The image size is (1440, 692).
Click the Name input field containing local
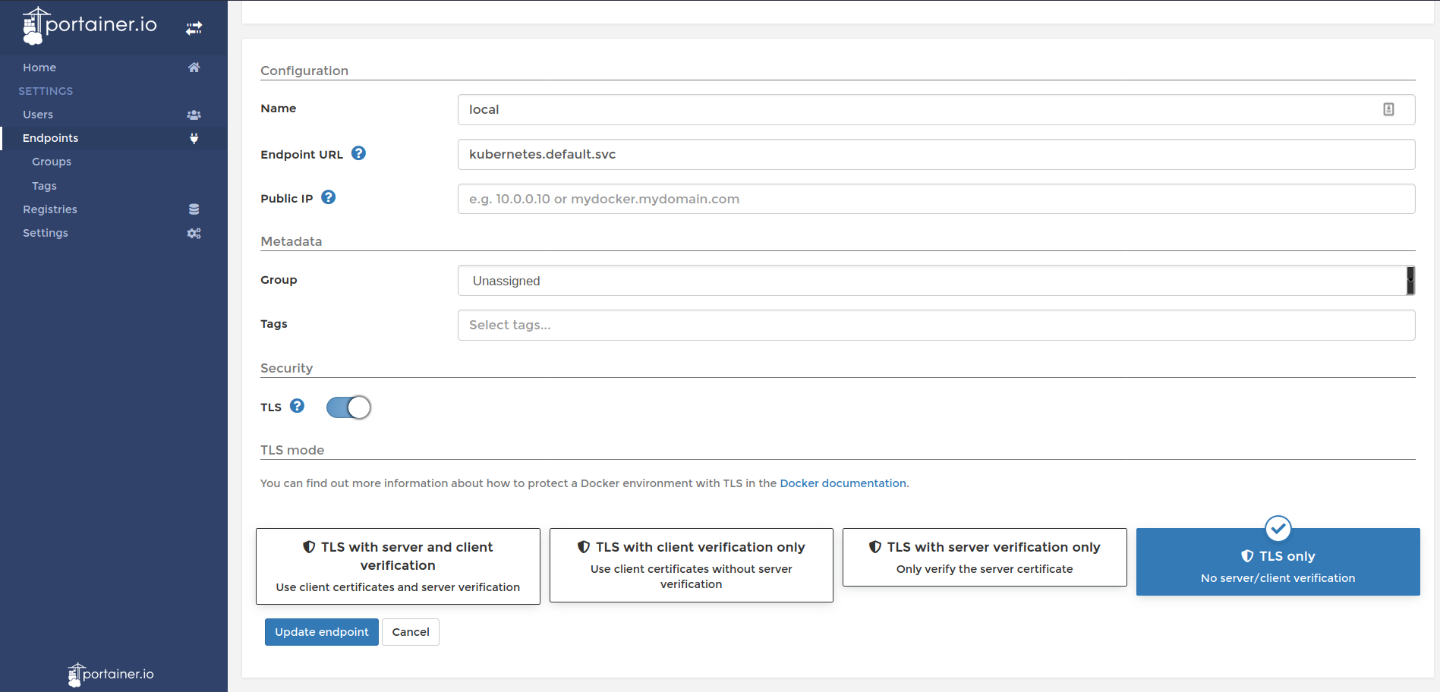pyautogui.click(x=937, y=109)
